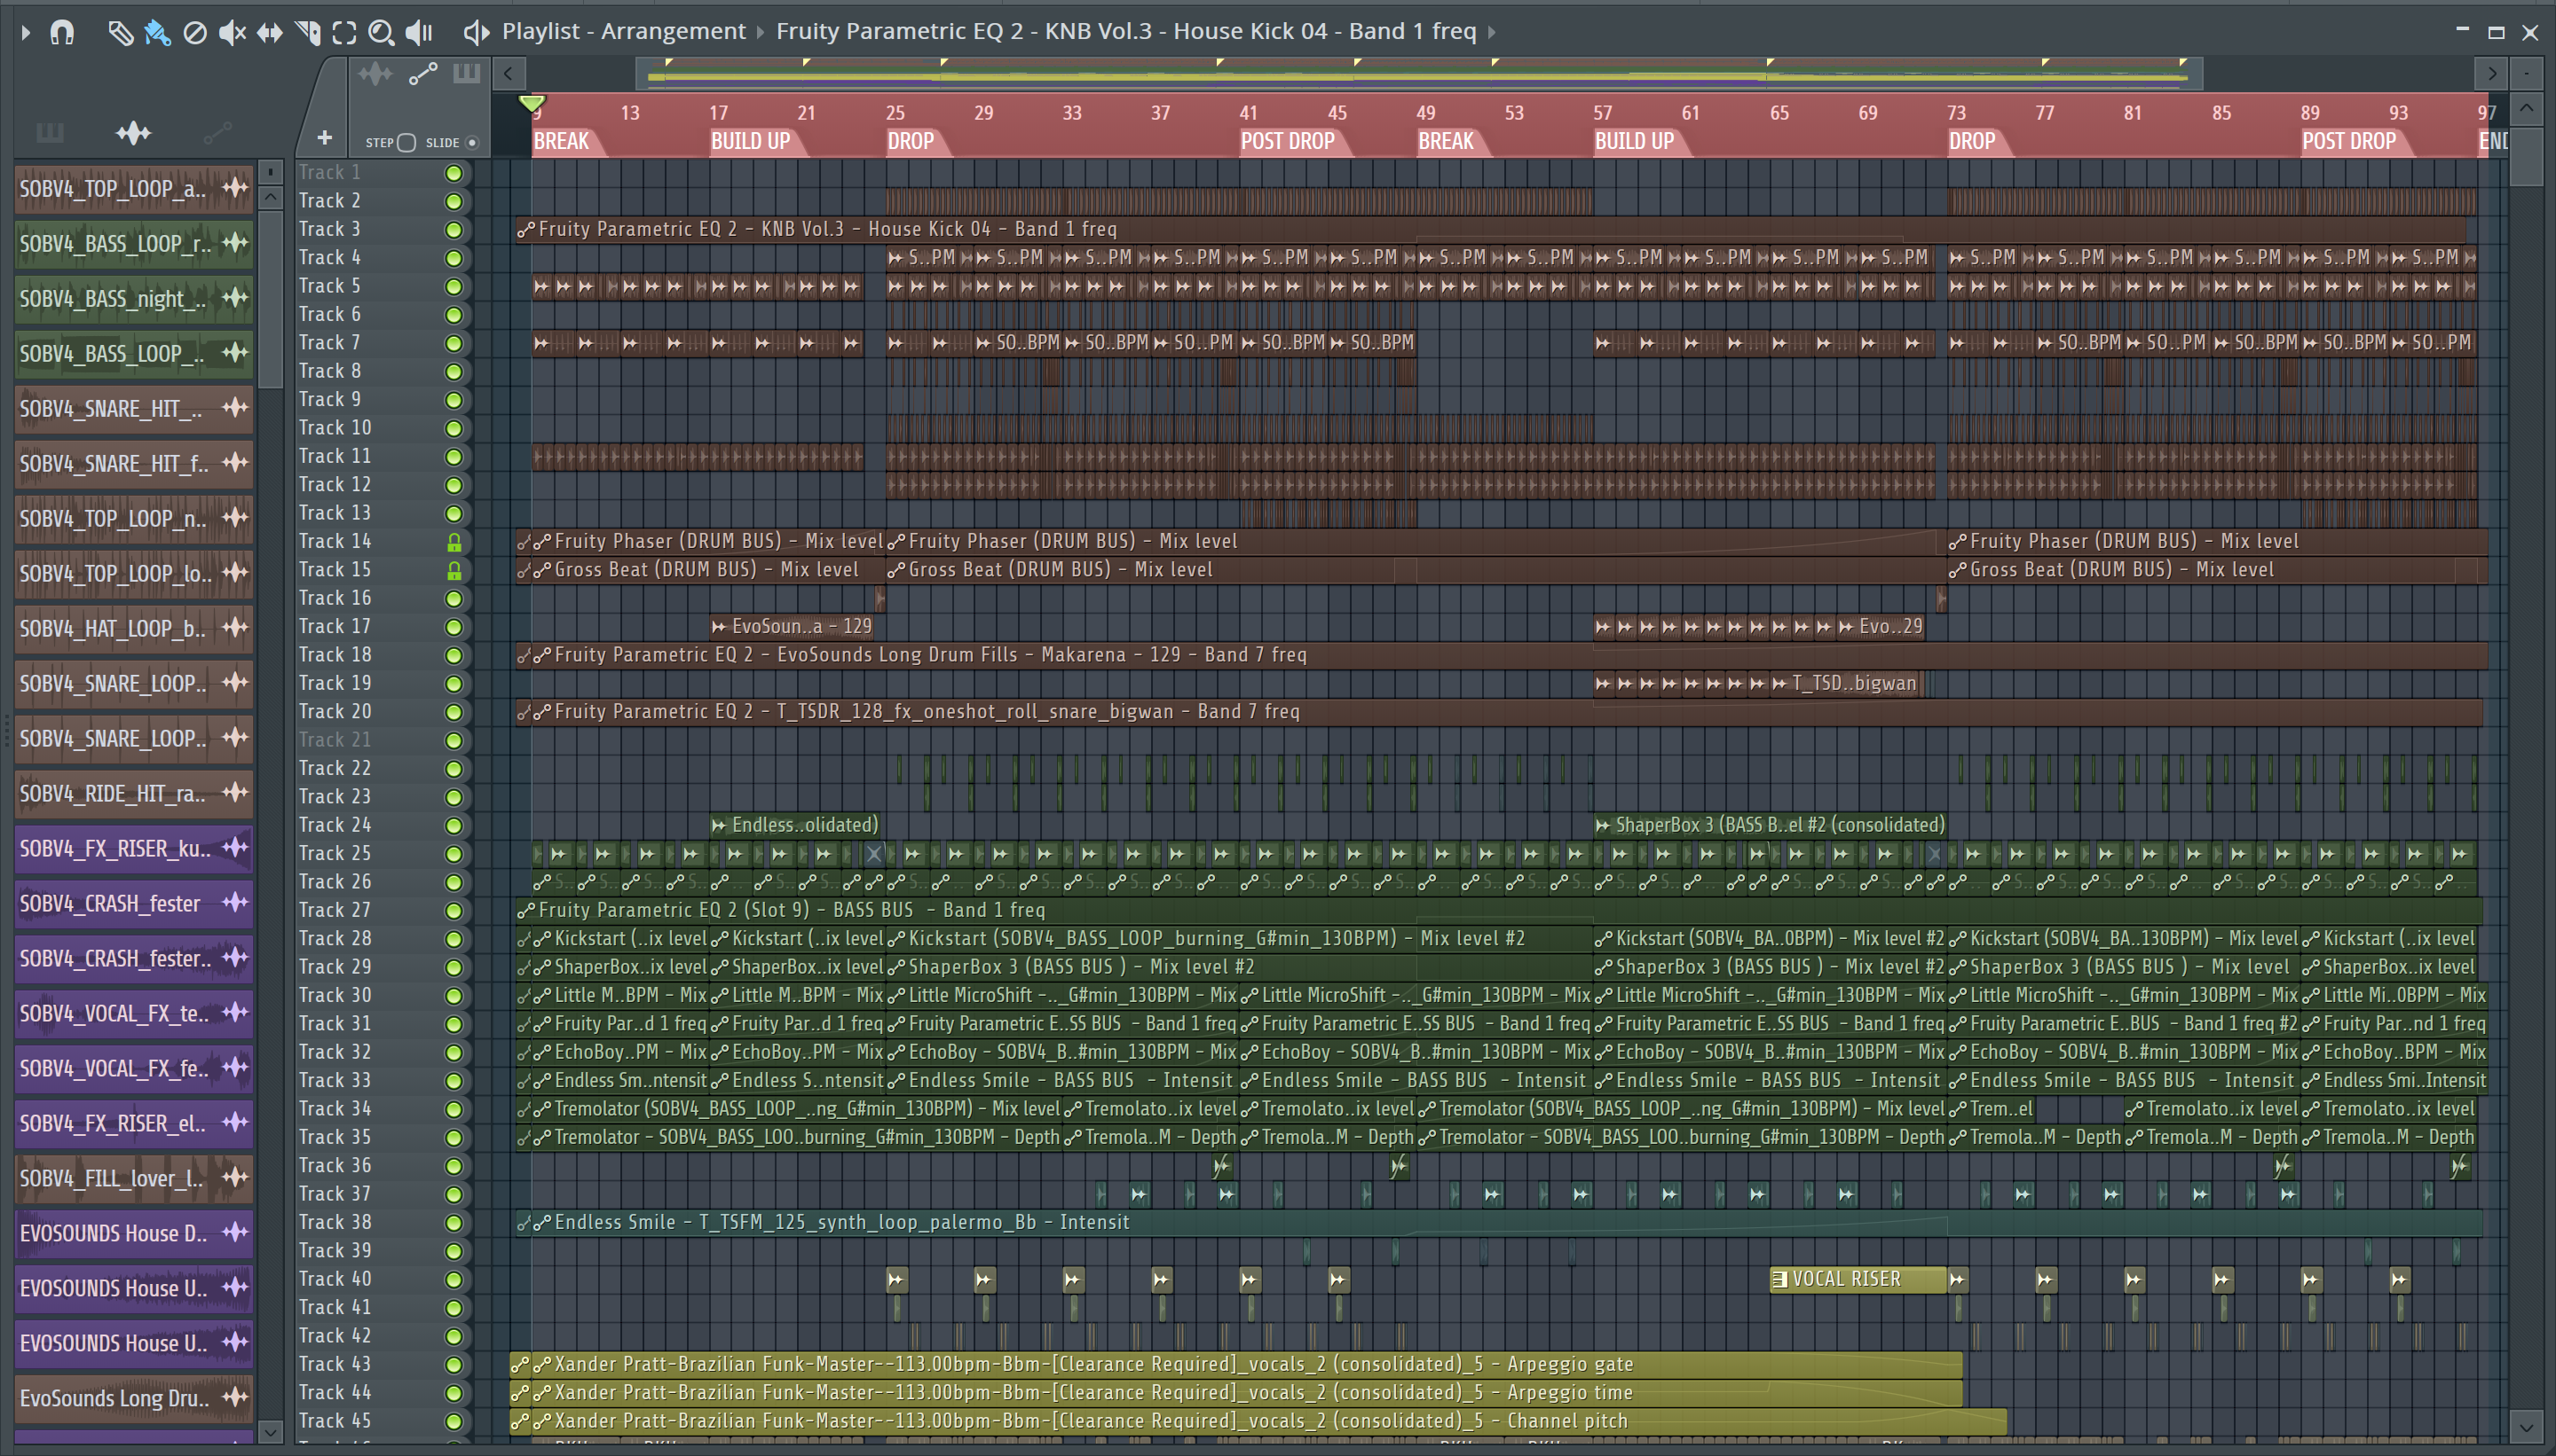Select the Paint brush tool
Screen dimensions: 2556x1456
[157, 32]
